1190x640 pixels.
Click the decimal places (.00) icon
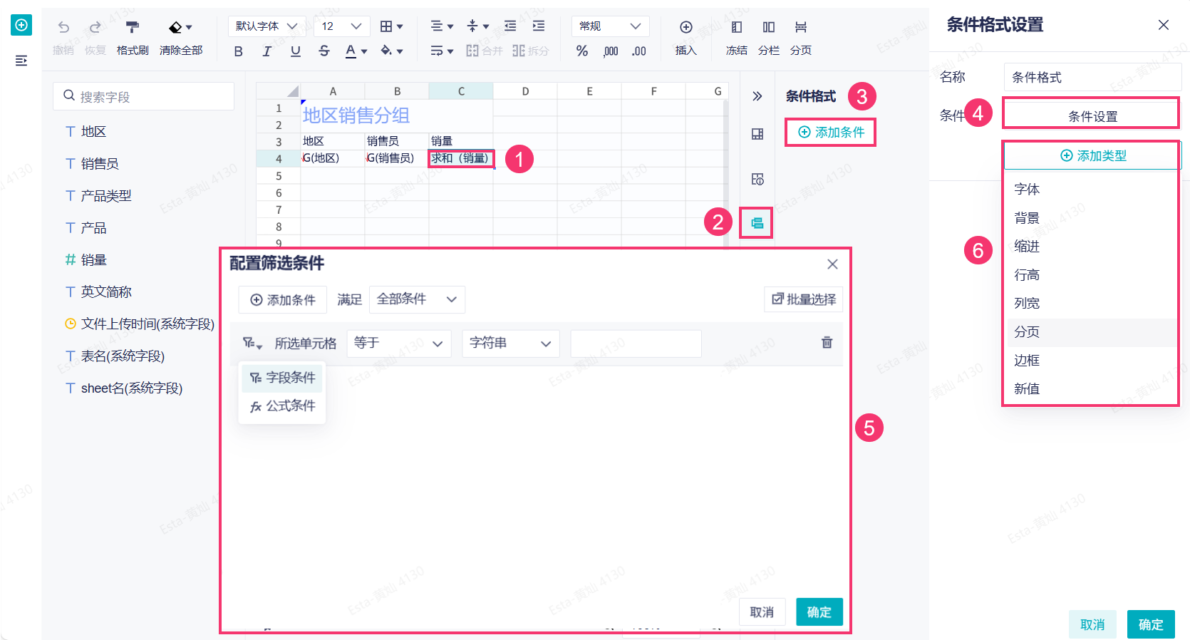639,51
